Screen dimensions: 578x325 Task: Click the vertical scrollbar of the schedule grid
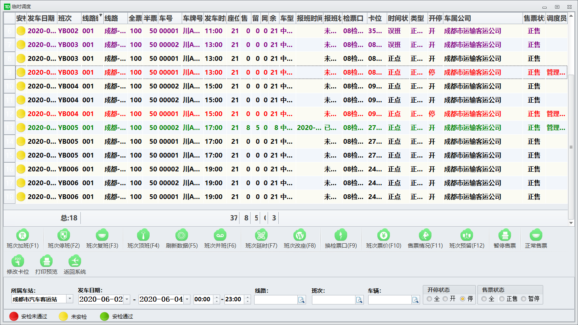click(571, 146)
